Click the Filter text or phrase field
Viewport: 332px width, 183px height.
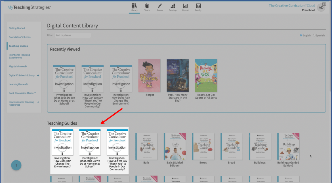tap(73, 35)
